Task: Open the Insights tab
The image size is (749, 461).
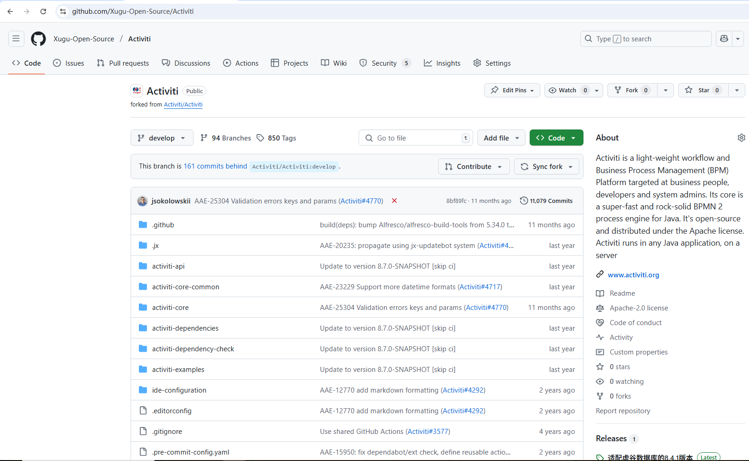Action: pos(442,63)
